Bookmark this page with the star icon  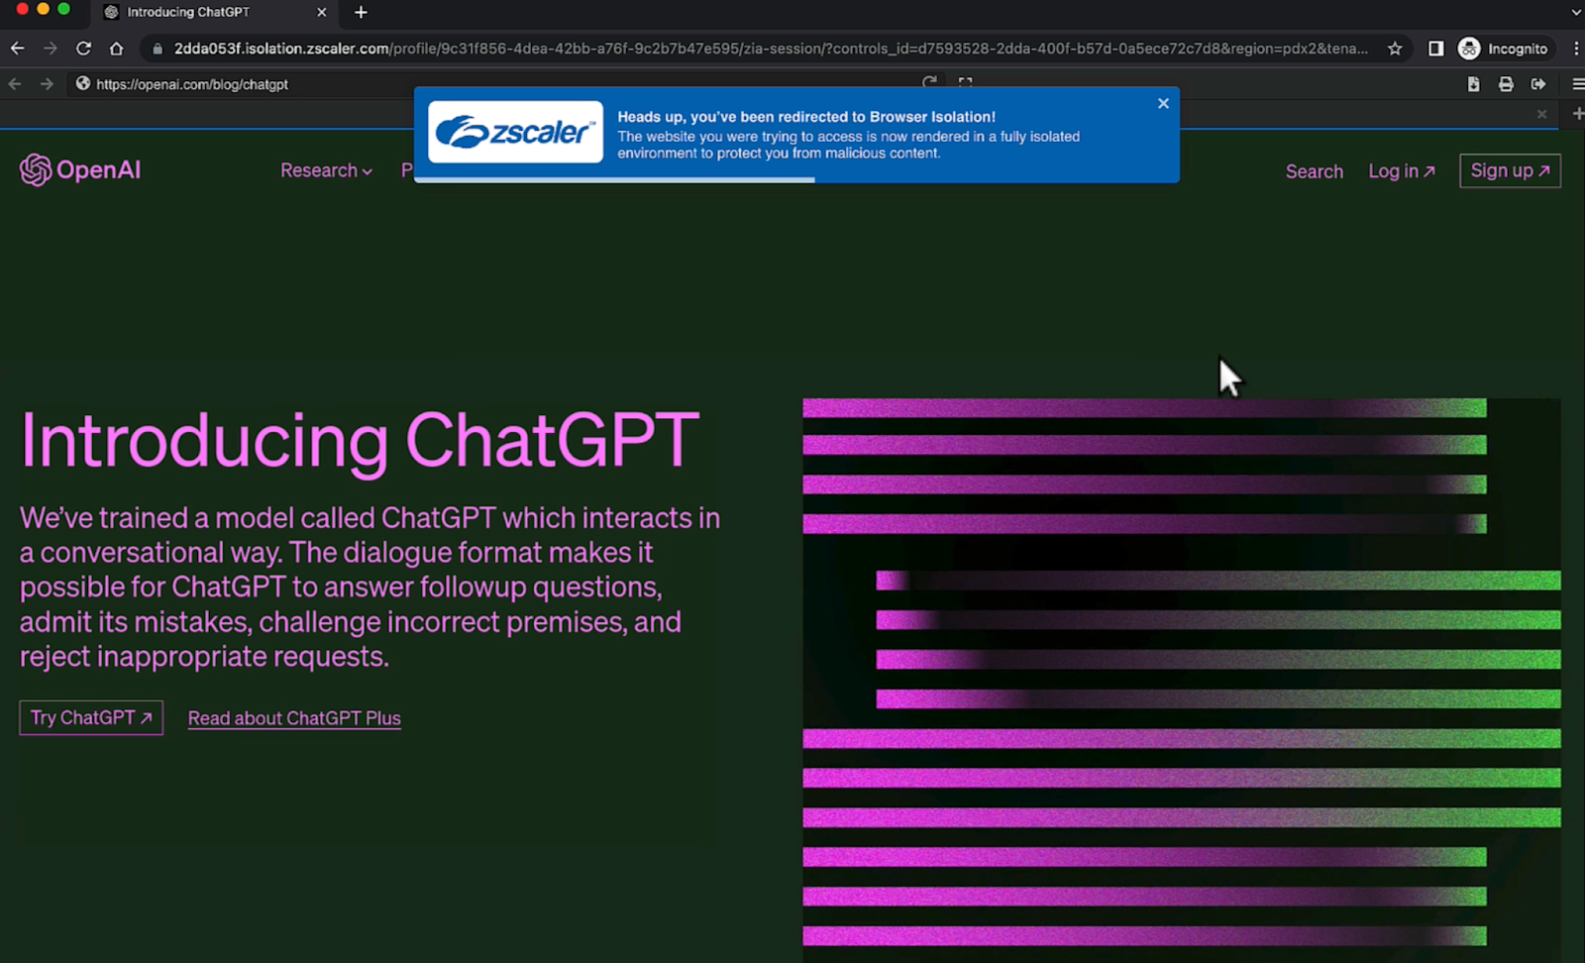point(1395,49)
